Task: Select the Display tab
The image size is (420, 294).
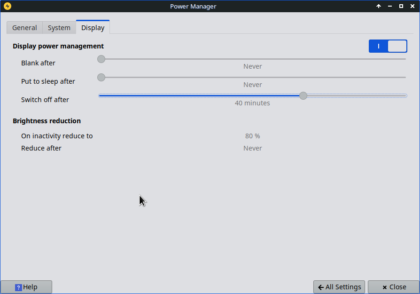Action: click(93, 27)
